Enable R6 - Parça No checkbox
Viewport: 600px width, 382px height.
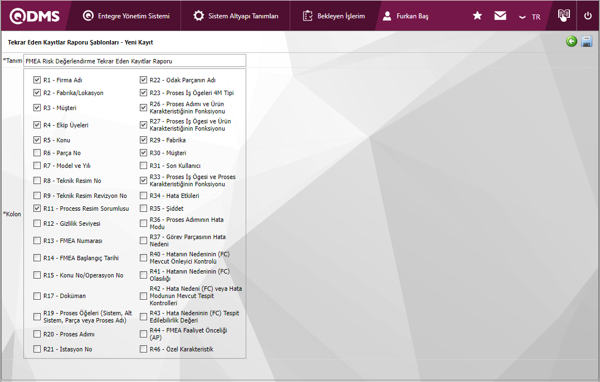click(37, 153)
